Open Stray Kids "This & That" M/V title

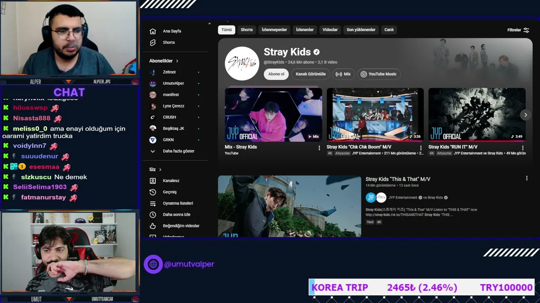click(398, 179)
